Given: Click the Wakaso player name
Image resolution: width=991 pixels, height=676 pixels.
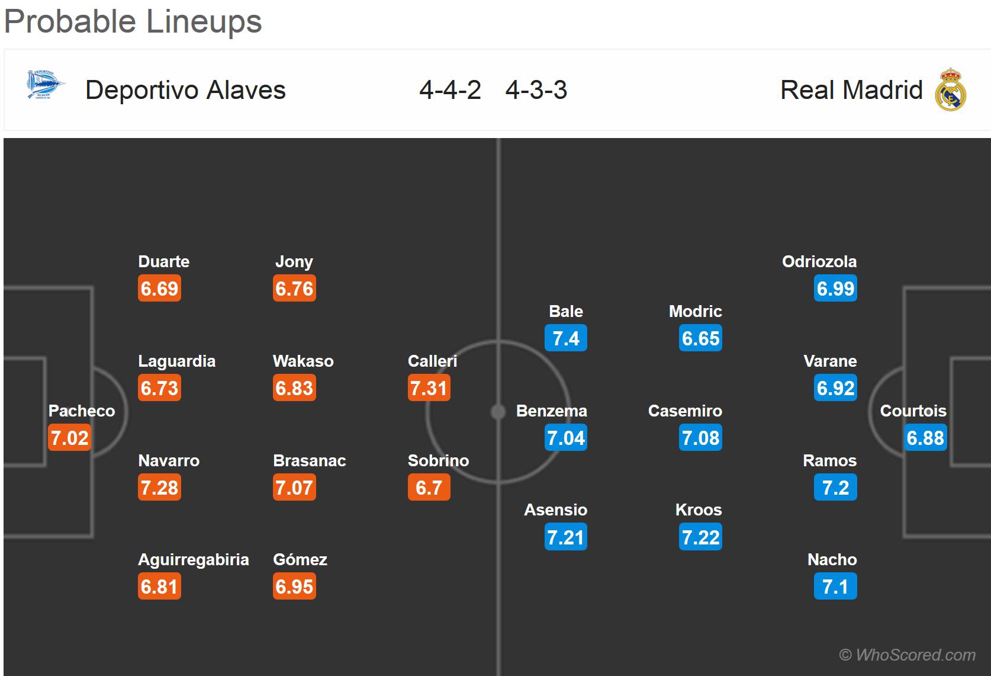Looking at the screenshot, I should pyautogui.click(x=303, y=361).
